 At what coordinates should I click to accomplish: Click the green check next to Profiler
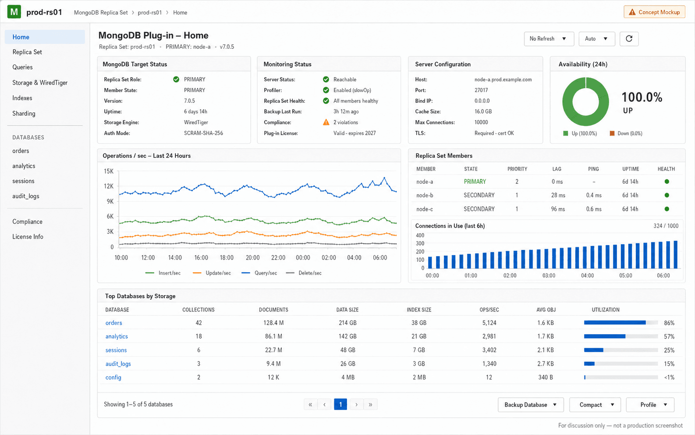(x=326, y=90)
